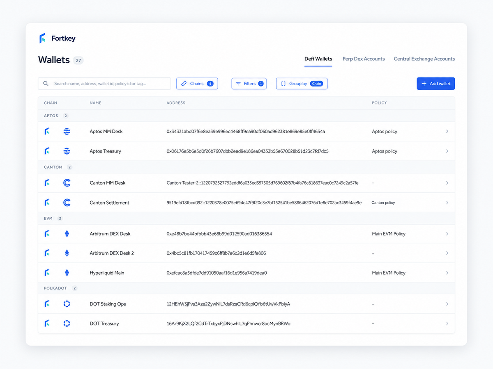Open DOT Treasury row chevron
This screenshot has height=369, width=493.
click(447, 323)
